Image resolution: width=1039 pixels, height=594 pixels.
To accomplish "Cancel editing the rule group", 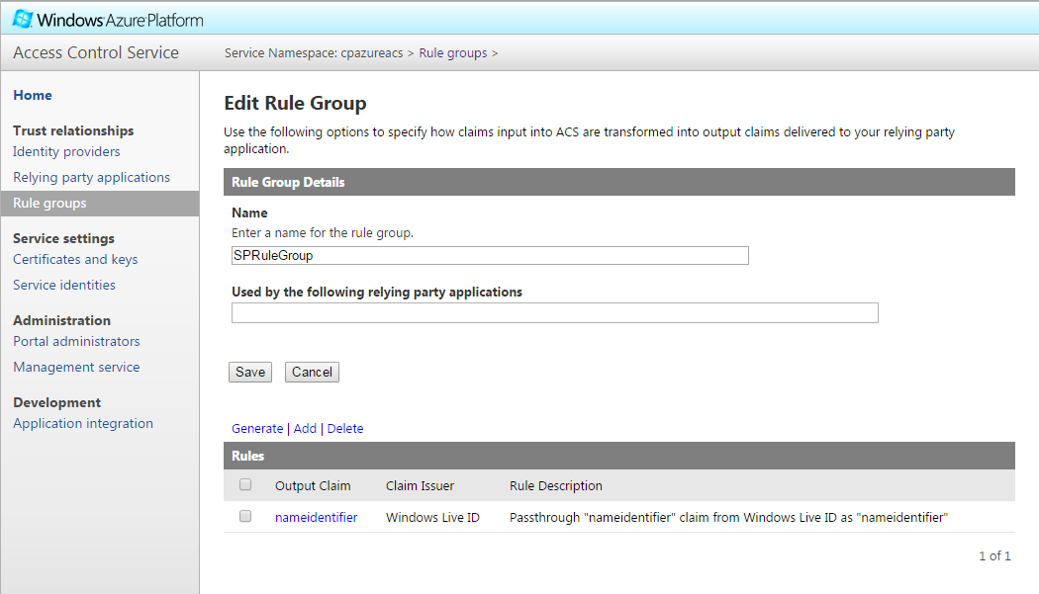I will [x=312, y=373].
